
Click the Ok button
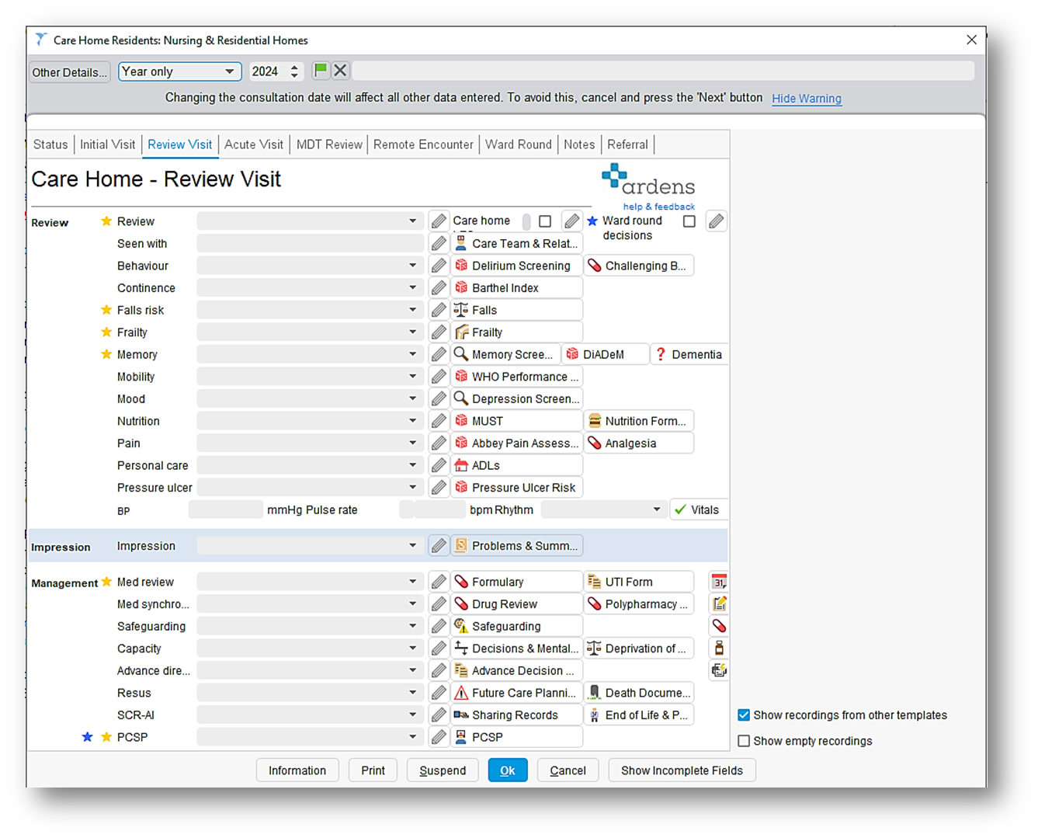(x=508, y=770)
